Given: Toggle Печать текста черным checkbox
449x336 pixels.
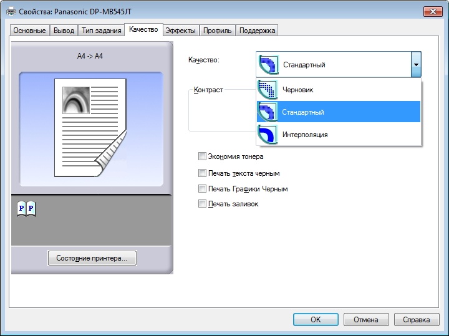Looking at the screenshot, I should click(202, 173).
